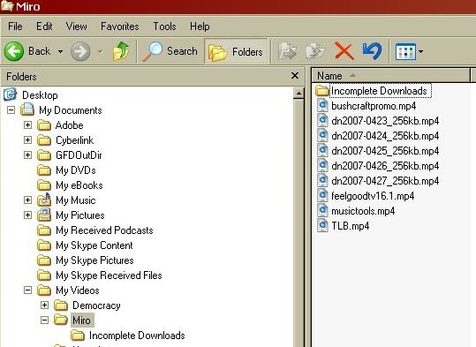Sort files by Name column header

(390, 75)
